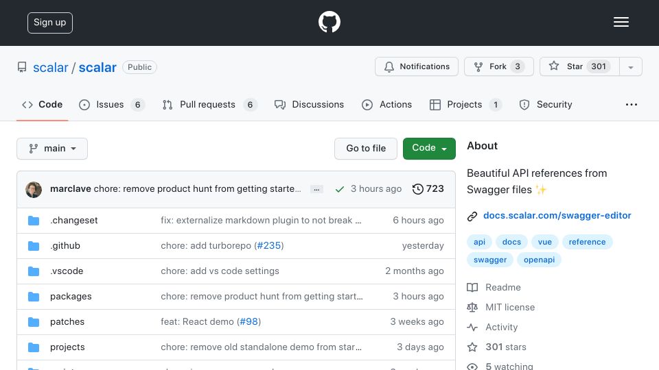Click the Activity pulse icon
659x370 pixels.
click(x=472, y=328)
